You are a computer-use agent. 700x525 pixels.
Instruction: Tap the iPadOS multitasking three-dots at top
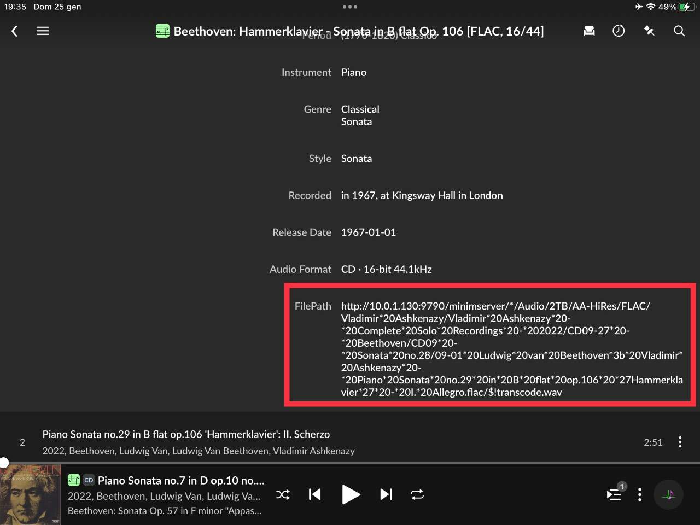pos(349,7)
